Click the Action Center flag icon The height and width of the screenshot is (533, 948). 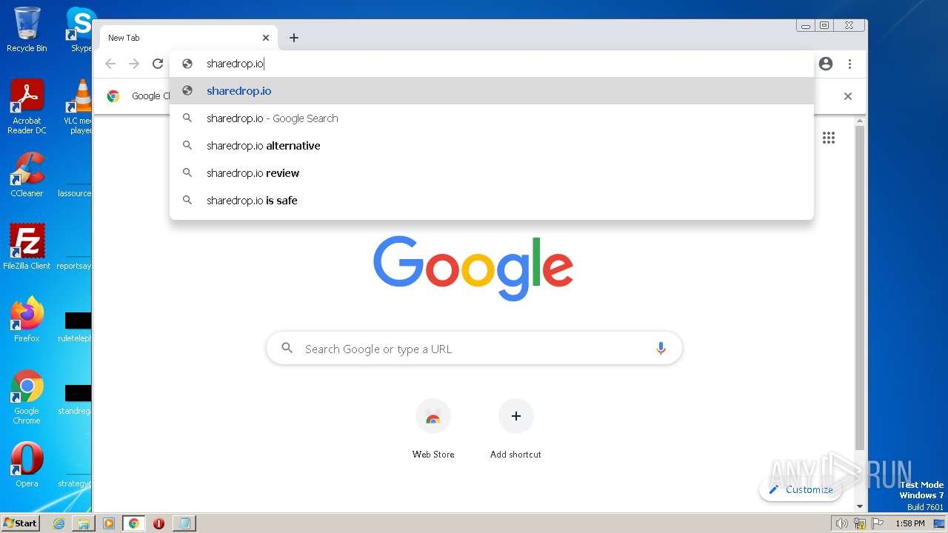[x=878, y=523]
